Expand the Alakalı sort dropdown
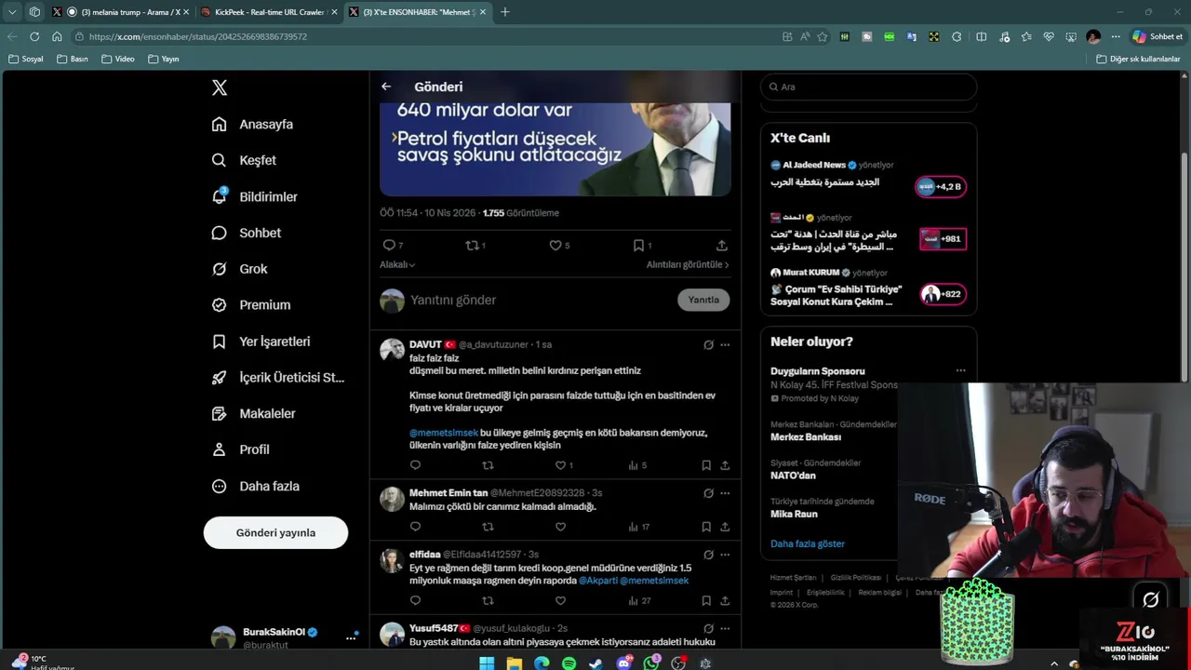Image resolution: width=1191 pixels, height=670 pixels. click(x=397, y=264)
